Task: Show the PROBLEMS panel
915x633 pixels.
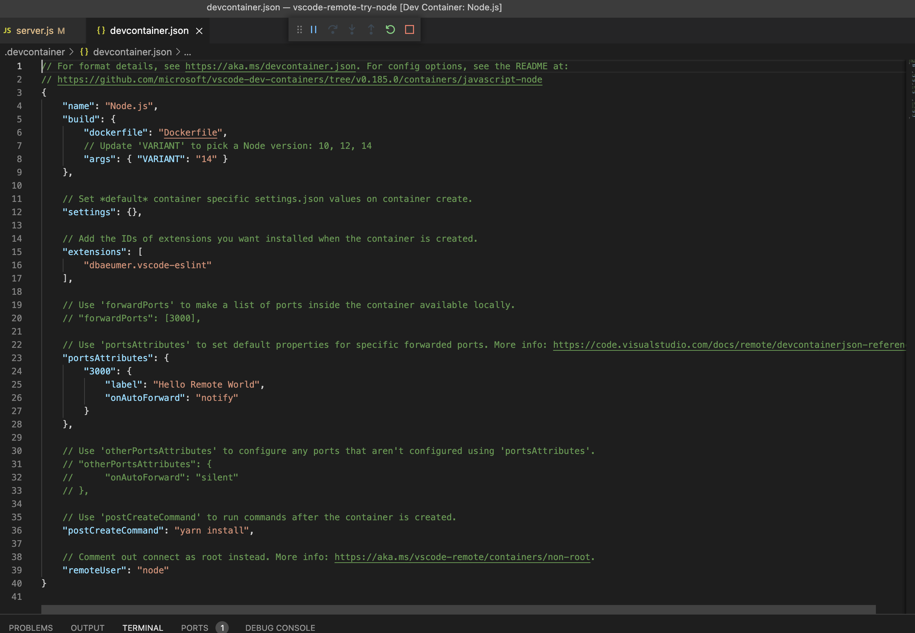Action: pos(31,627)
